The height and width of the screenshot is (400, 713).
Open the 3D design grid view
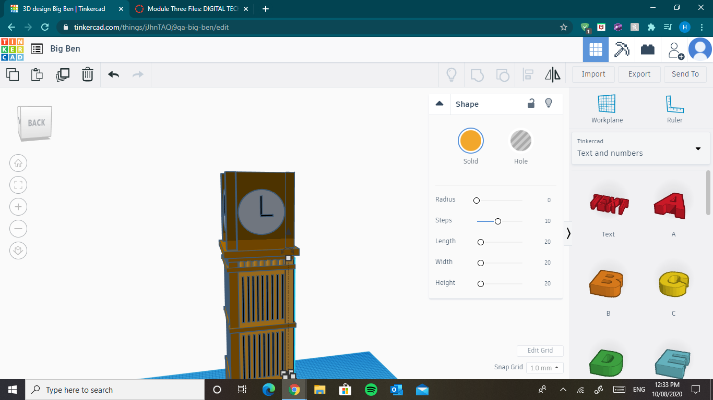point(596,49)
